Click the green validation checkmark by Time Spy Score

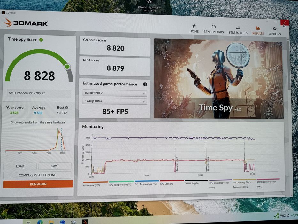pos(41,40)
